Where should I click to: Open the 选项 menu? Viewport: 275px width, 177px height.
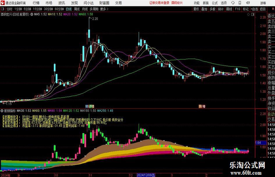(x=223, y=3)
